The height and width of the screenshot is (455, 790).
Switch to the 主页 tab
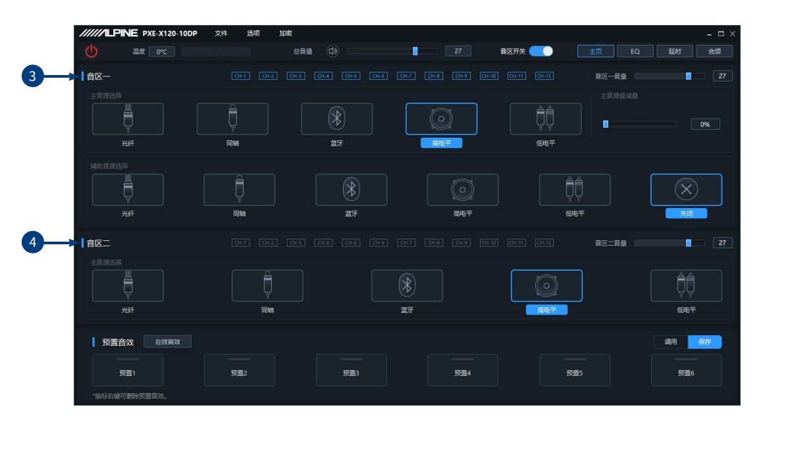coord(596,51)
